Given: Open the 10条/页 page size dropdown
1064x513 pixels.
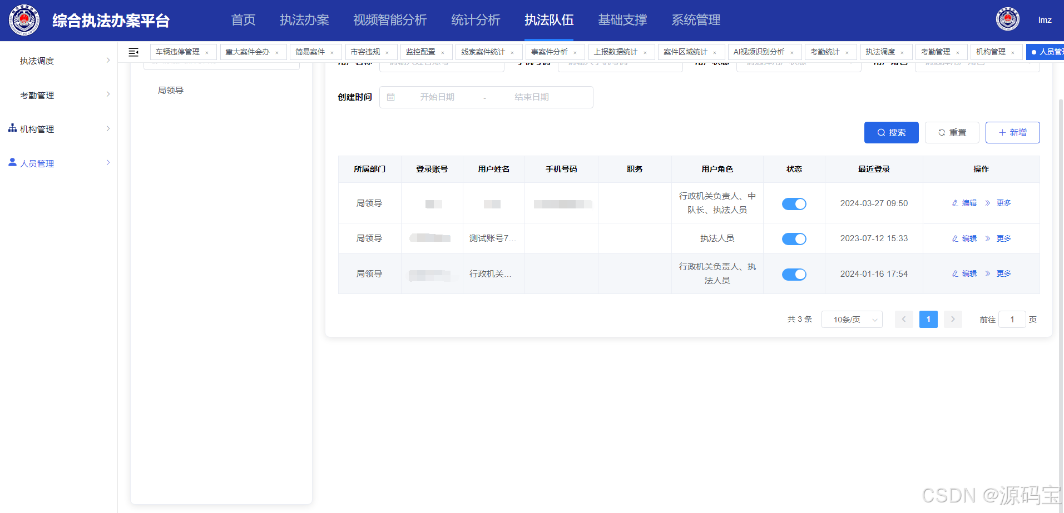Looking at the screenshot, I should 852,319.
